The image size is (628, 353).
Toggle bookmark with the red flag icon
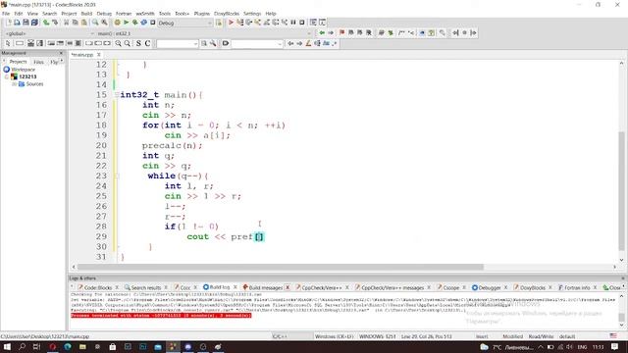pos(341,32)
